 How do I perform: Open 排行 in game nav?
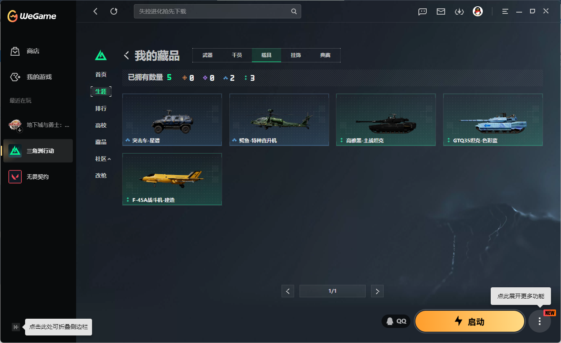(101, 108)
